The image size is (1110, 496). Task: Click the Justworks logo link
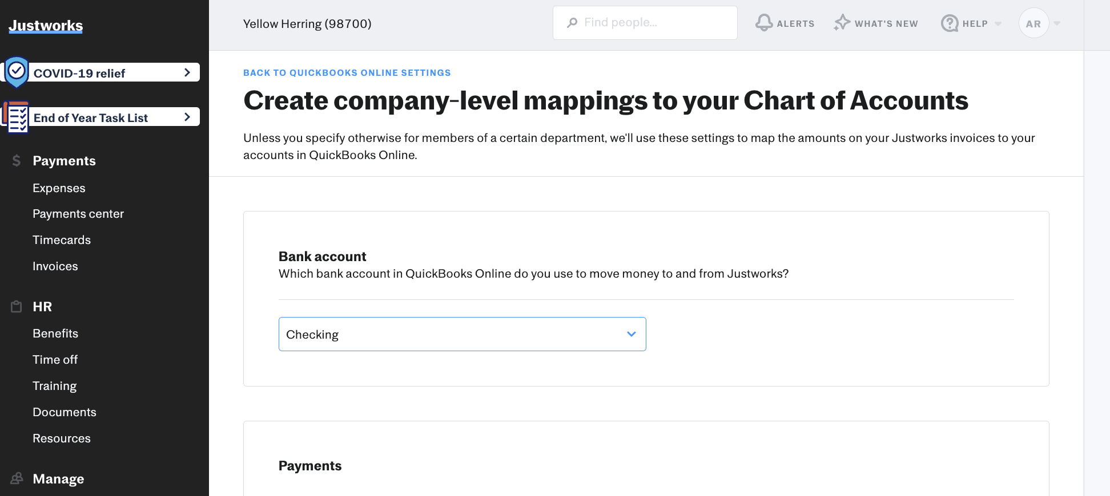[x=46, y=26]
